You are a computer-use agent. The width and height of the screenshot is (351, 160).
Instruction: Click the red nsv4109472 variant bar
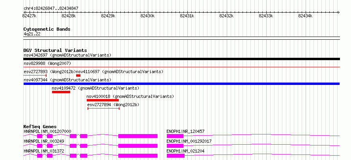tap(61, 92)
